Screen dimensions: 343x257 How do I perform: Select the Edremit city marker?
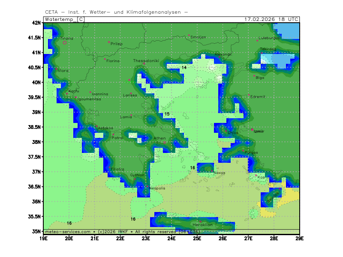(x=249, y=95)
